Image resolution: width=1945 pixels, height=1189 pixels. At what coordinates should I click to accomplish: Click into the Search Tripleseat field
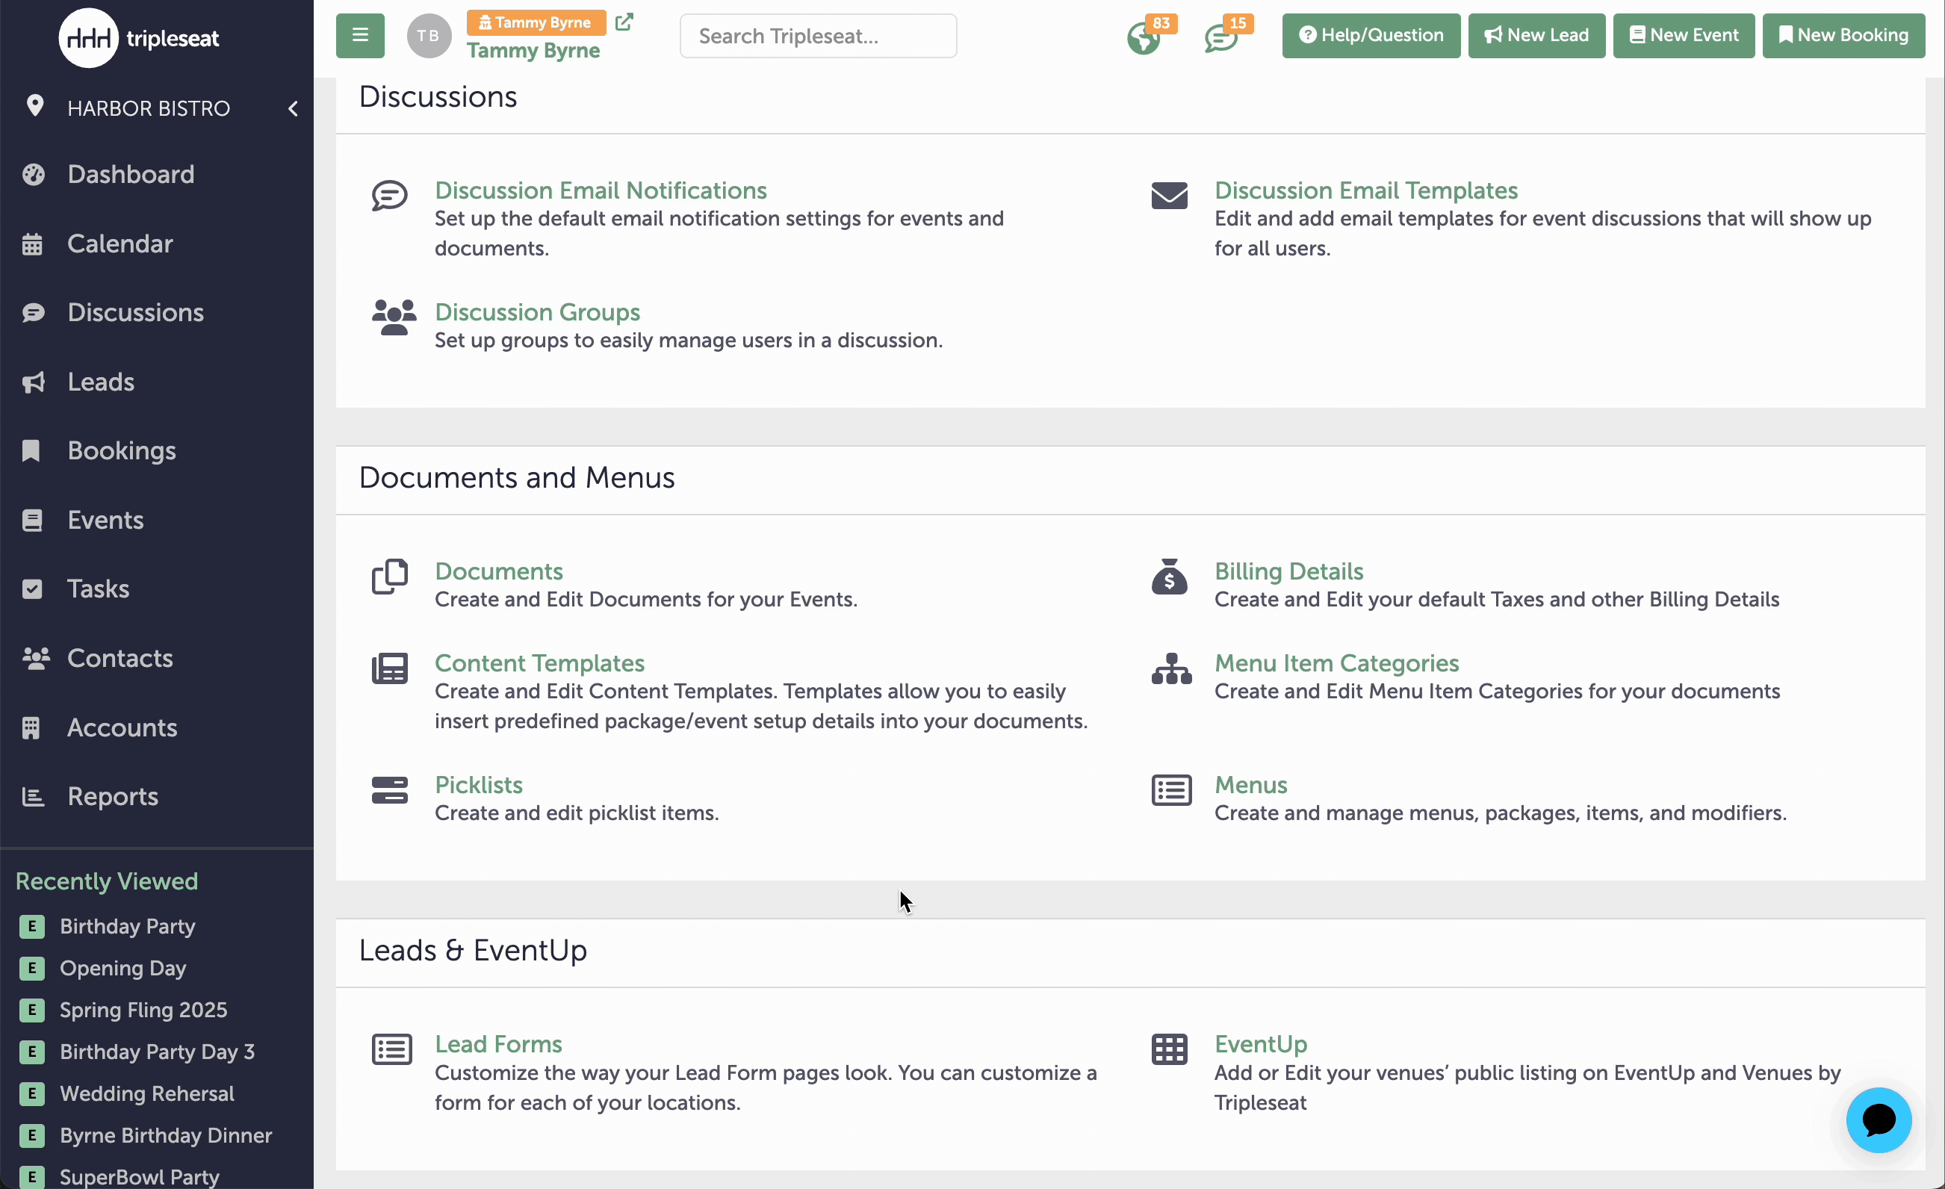[818, 36]
